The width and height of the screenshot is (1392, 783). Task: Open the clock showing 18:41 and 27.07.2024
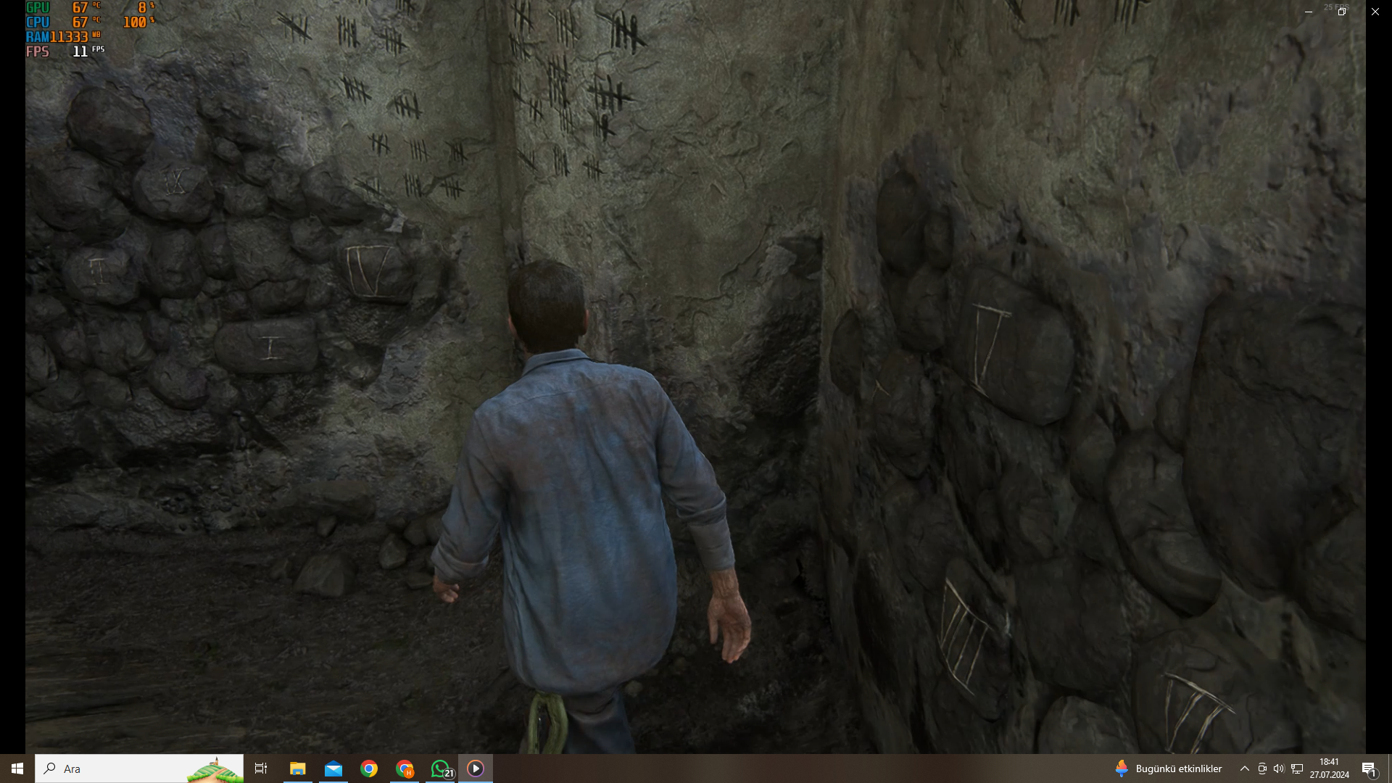[1330, 768]
